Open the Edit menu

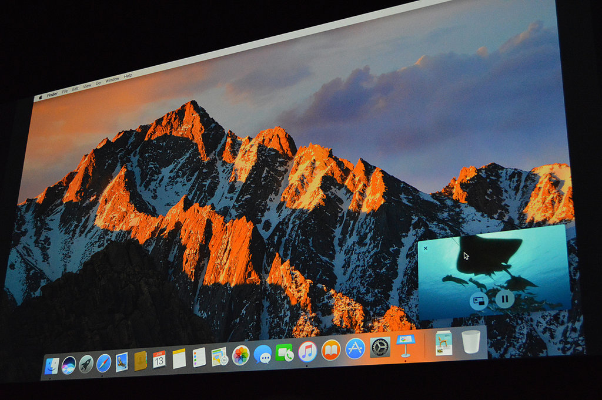pos(75,89)
